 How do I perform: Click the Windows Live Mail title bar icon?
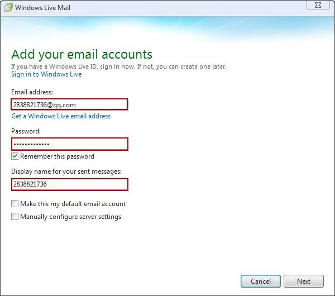coord(8,8)
